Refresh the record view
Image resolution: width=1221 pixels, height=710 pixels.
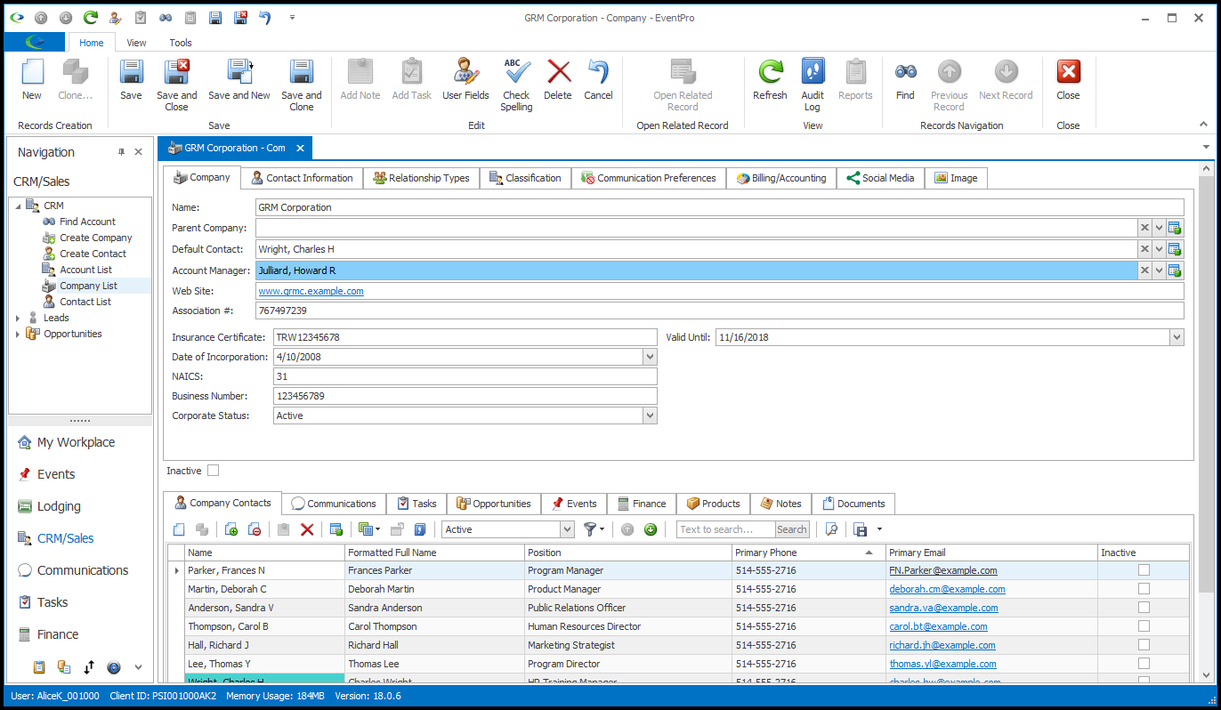point(770,79)
